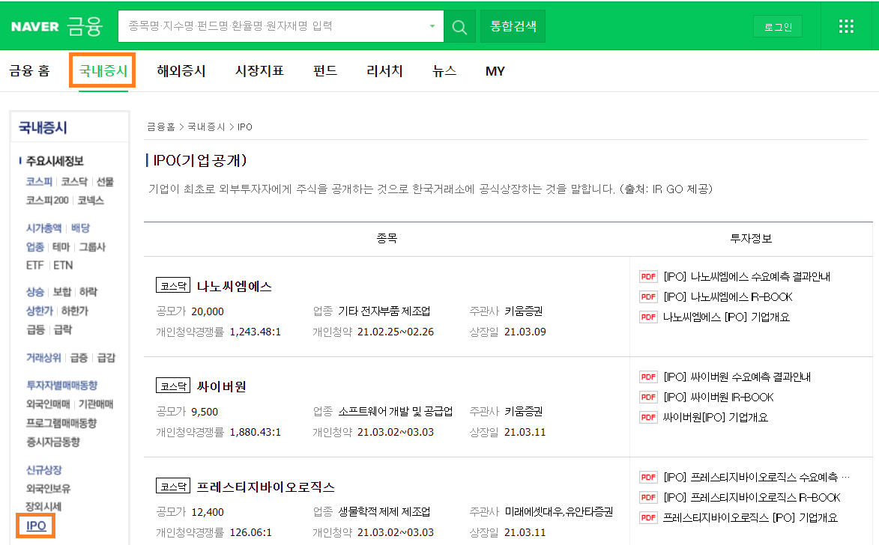Go to the 금융 홈 tab
Image resolution: width=879 pixels, height=545 pixels.
tap(30, 71)
